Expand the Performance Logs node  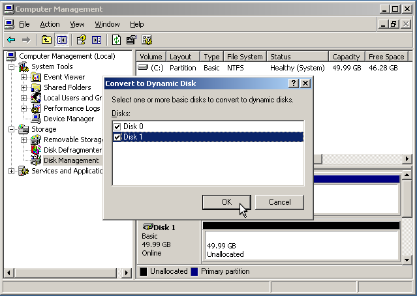[23, 108]
